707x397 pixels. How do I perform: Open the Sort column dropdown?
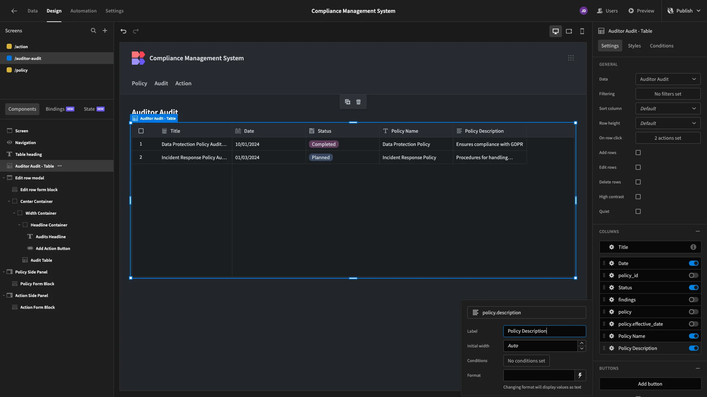coord(668,108)
